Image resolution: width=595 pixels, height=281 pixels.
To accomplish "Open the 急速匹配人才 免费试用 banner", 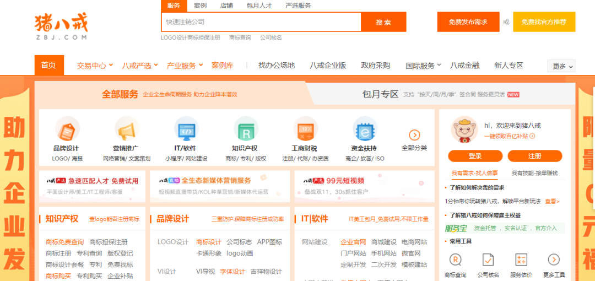I will coord(92,186).
